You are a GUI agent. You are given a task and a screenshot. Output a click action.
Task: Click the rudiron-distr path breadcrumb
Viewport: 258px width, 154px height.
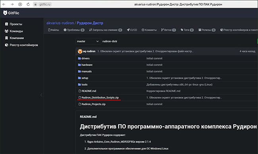click(x=110, y=41)
